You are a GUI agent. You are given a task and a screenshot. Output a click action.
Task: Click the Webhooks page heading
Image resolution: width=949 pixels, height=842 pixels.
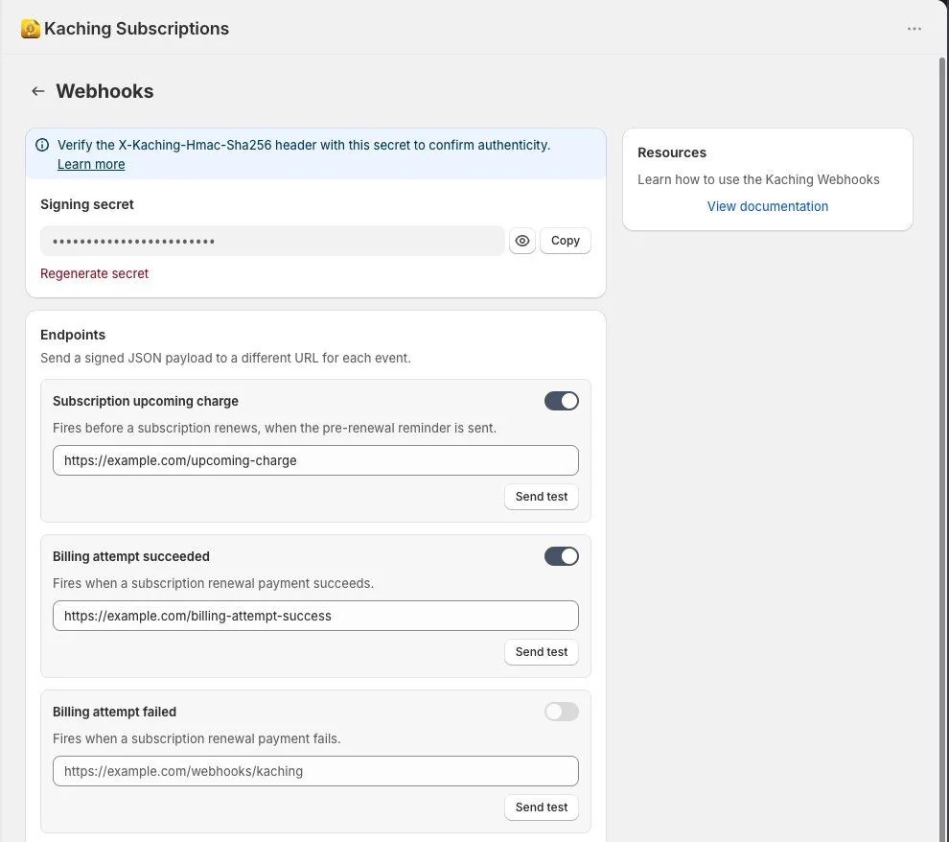point(104,91)
